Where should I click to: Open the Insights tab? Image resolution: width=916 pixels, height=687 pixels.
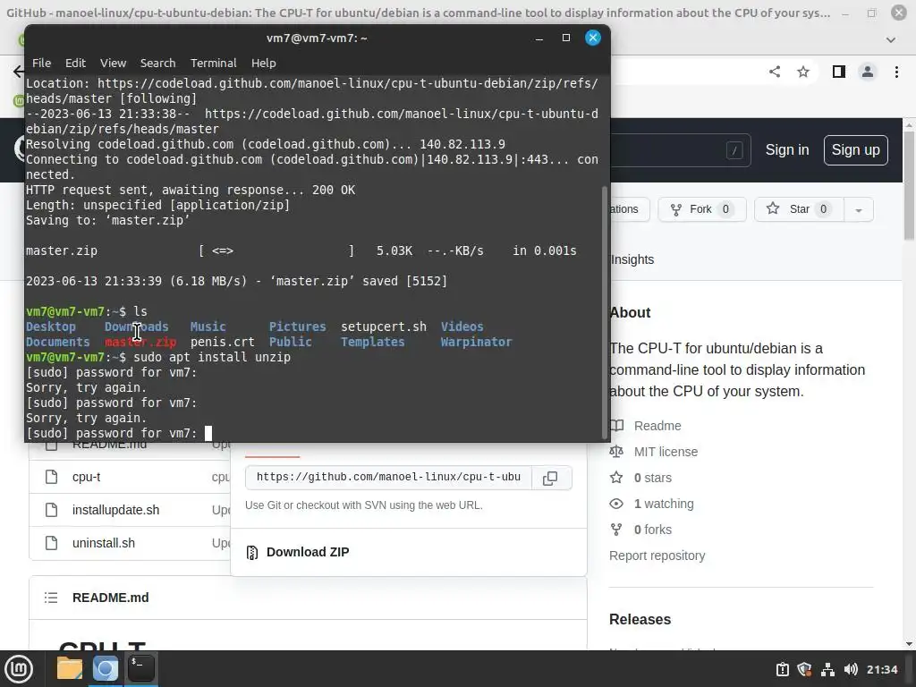pos(632,259)
